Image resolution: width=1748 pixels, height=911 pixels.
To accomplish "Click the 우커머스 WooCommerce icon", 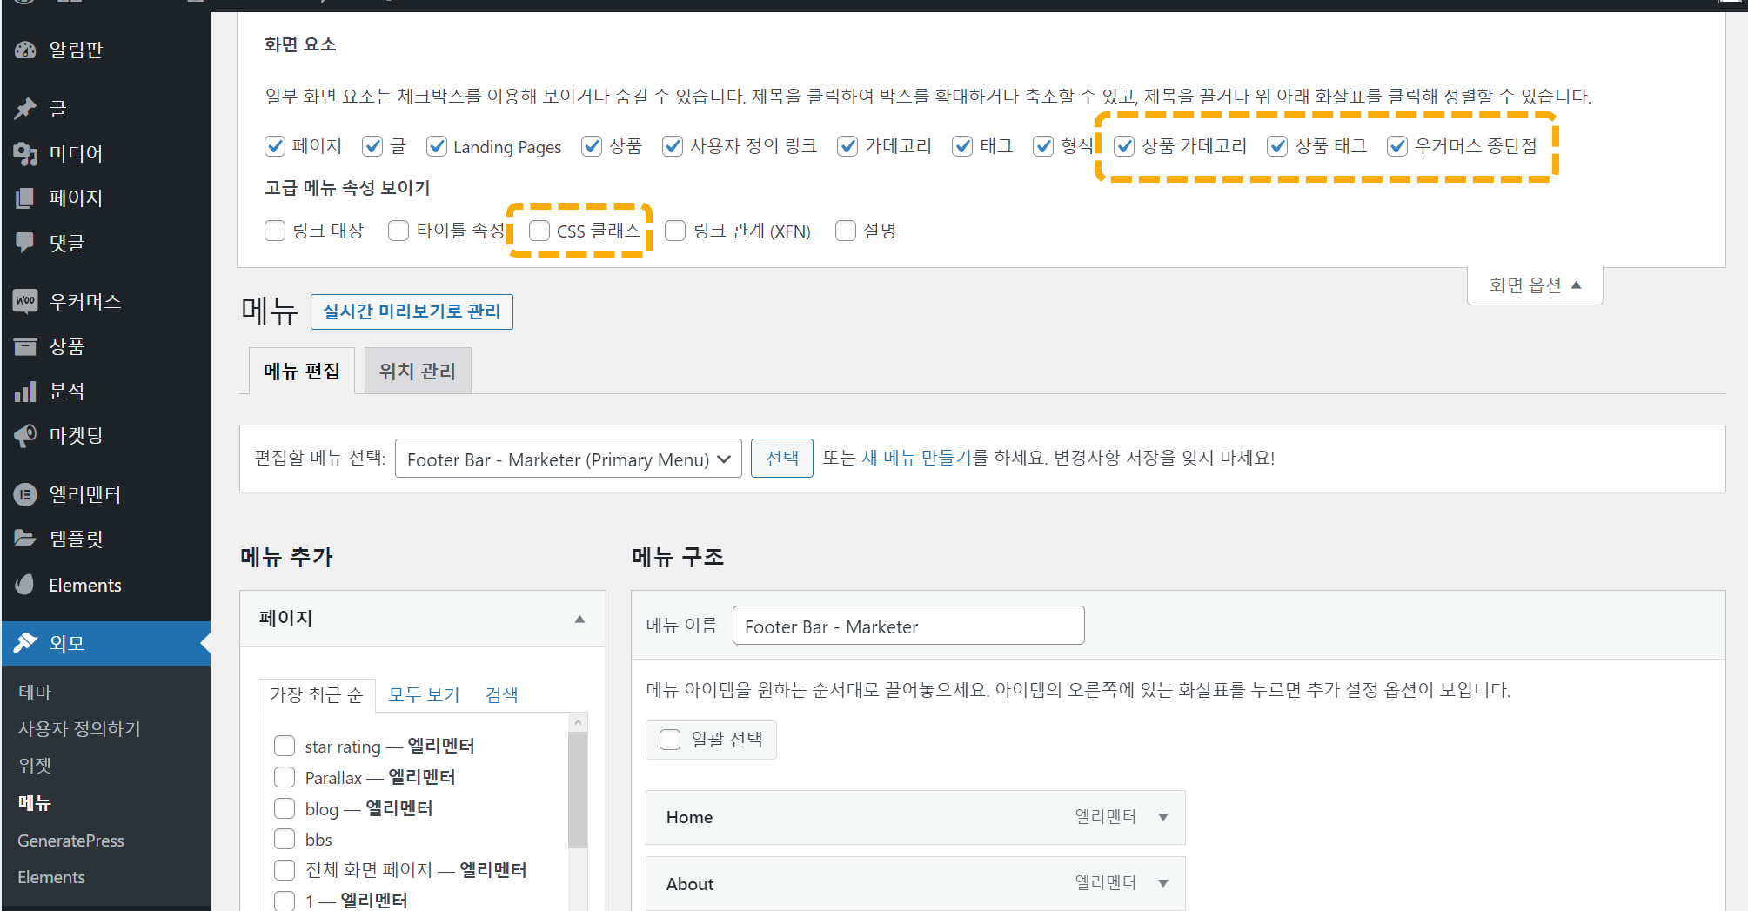I will 24,300.
